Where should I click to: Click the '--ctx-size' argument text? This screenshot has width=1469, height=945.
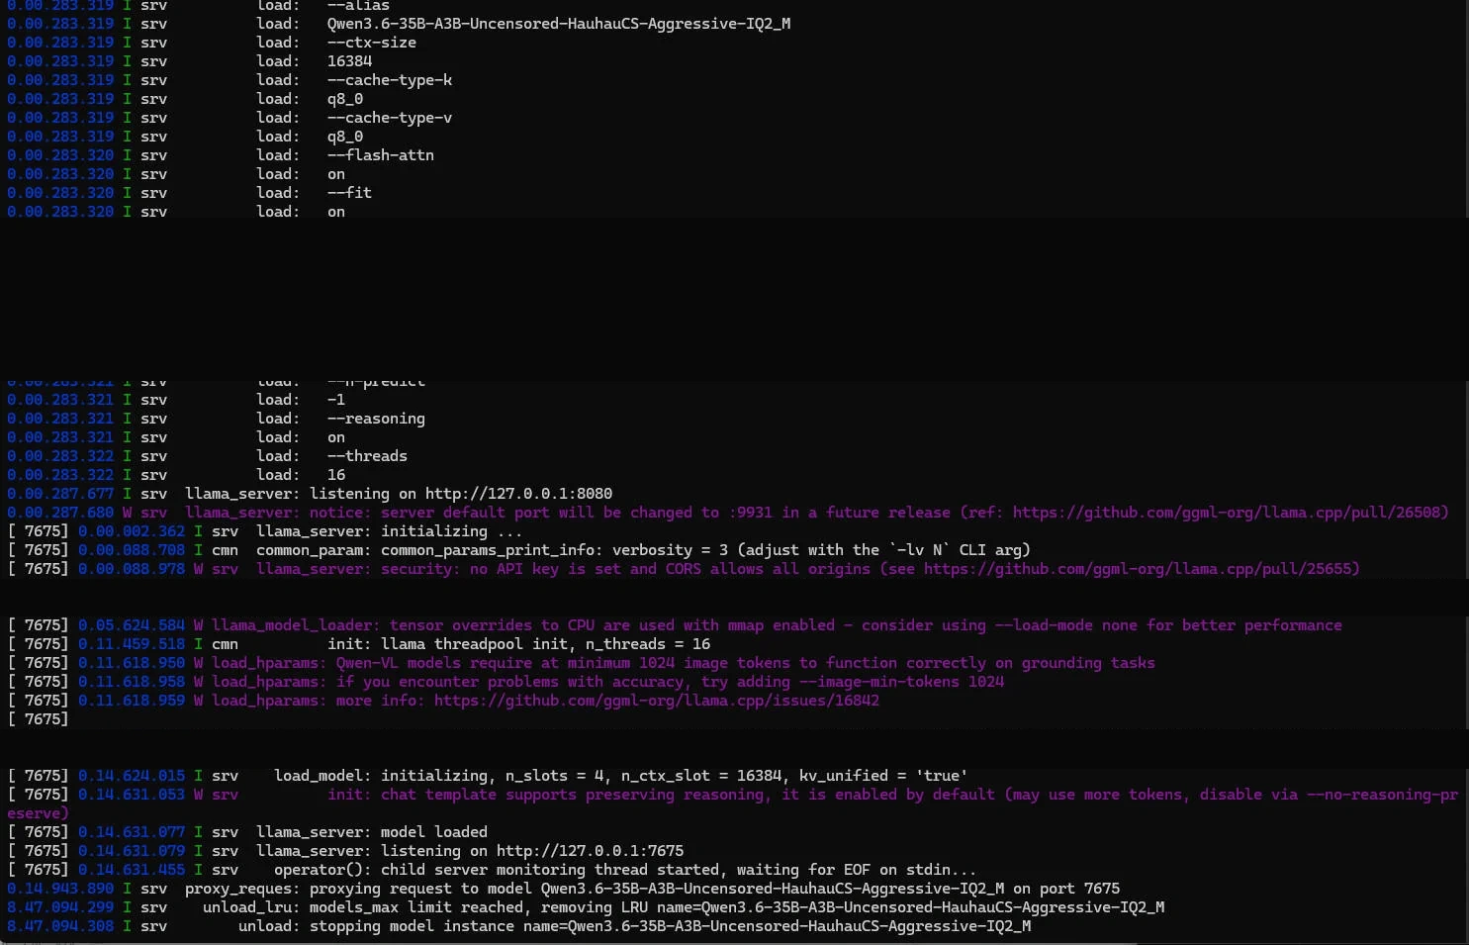(372, 43)
